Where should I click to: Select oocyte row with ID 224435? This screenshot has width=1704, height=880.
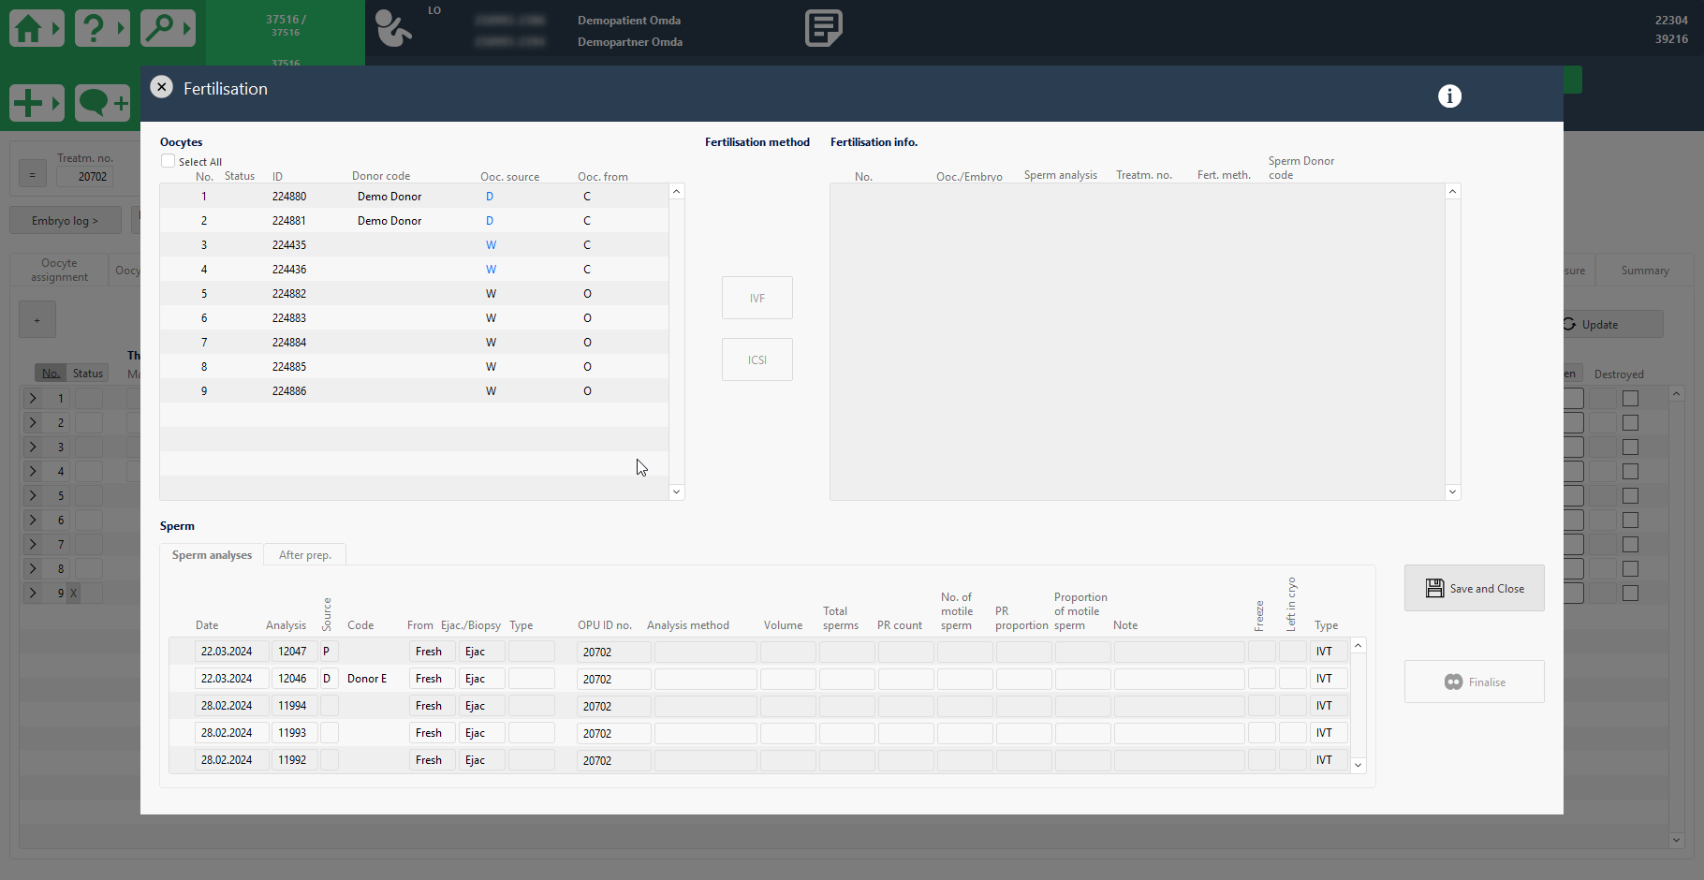click(x=414, y=245)
